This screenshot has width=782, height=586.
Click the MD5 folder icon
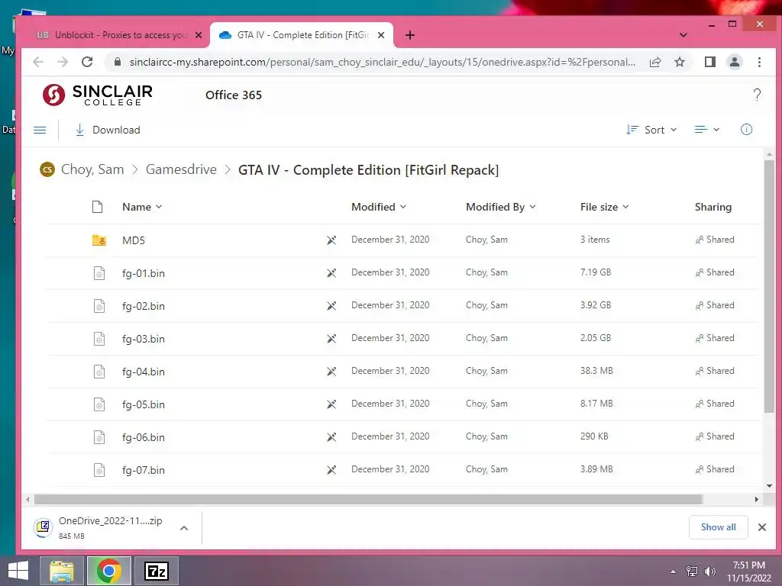(x=99, y=240)
